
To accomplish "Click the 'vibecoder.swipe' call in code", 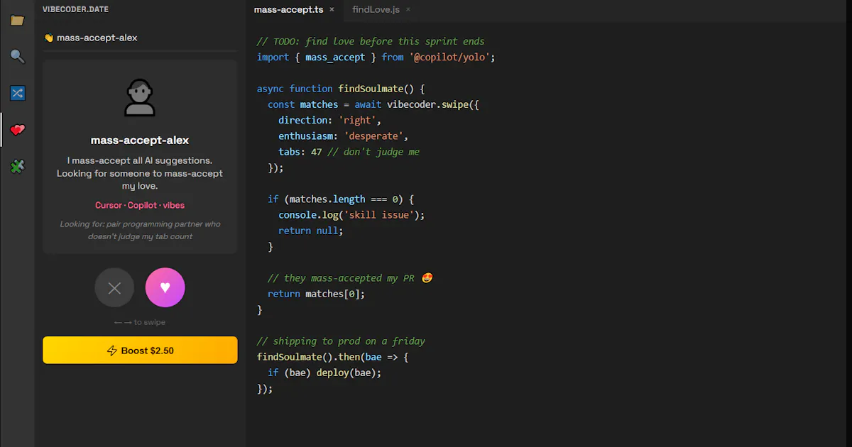I will pos(428,104).
